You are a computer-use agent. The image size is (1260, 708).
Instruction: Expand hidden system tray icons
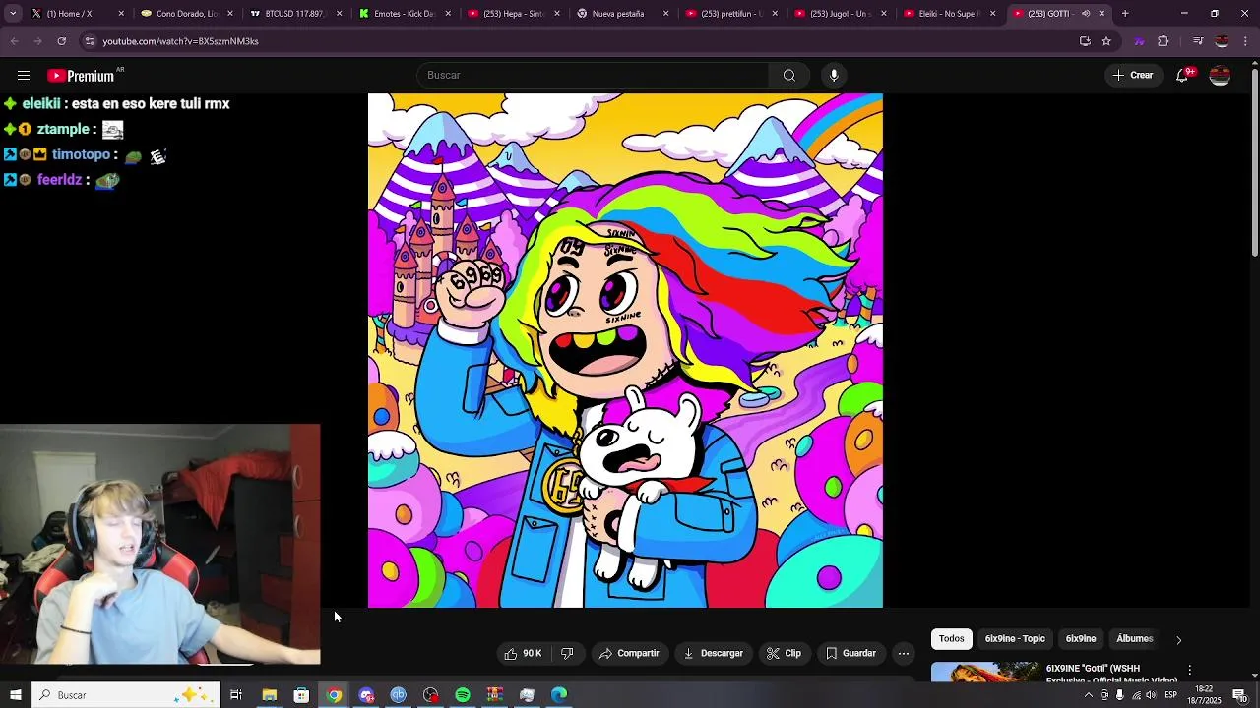(x=1088, y=695)
